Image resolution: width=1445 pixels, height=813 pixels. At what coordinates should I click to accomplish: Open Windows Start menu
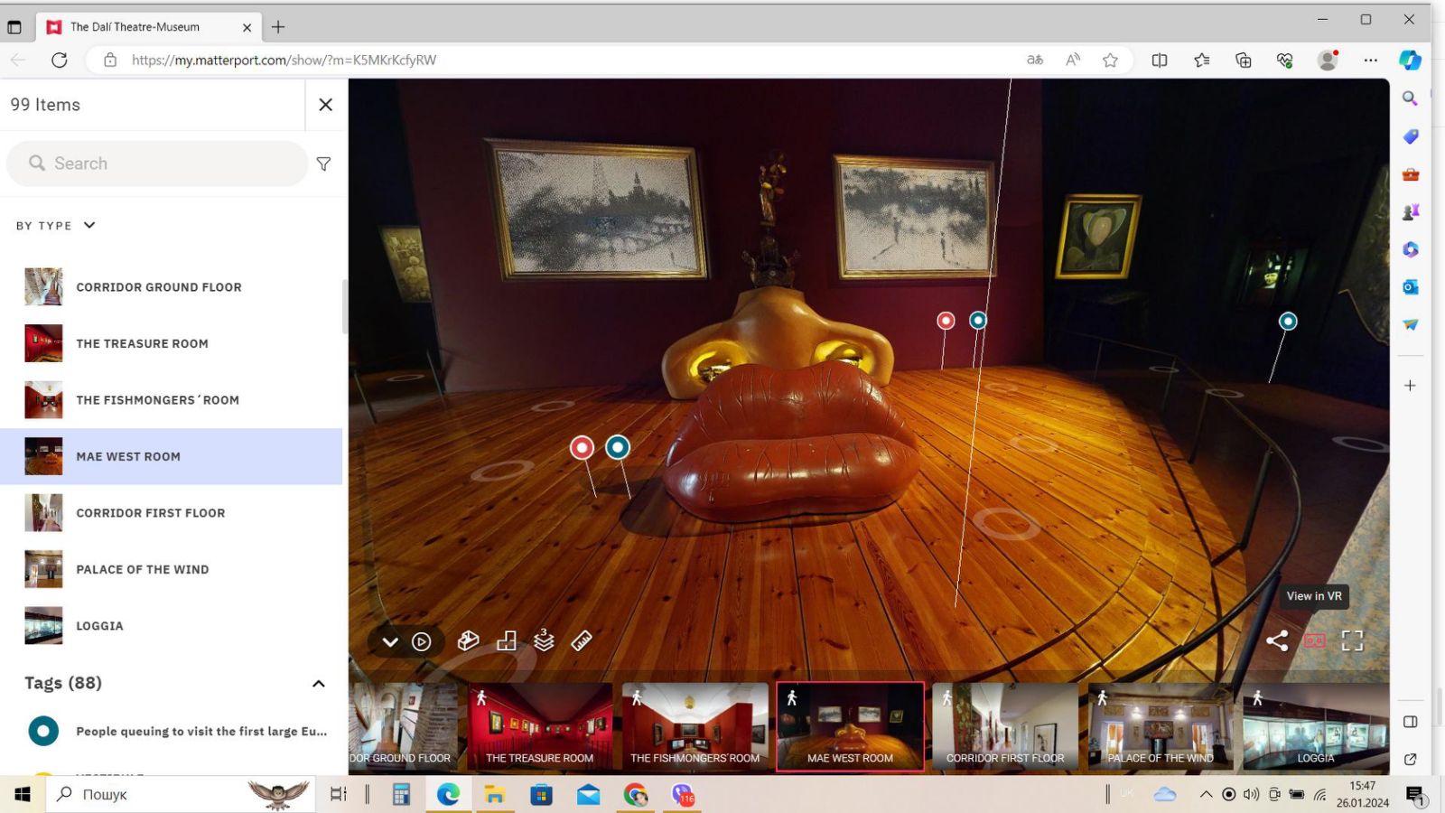coord(23,794)
